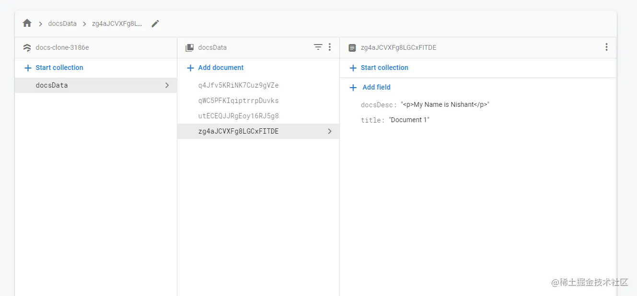
Task: Select document q4Jfv5KRiNK7Cuz9gVZe
Action: point(239,85)
